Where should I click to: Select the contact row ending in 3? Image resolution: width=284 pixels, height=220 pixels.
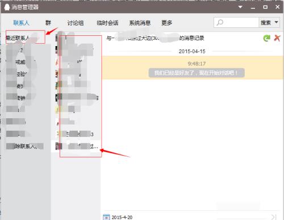coord(76,134)
